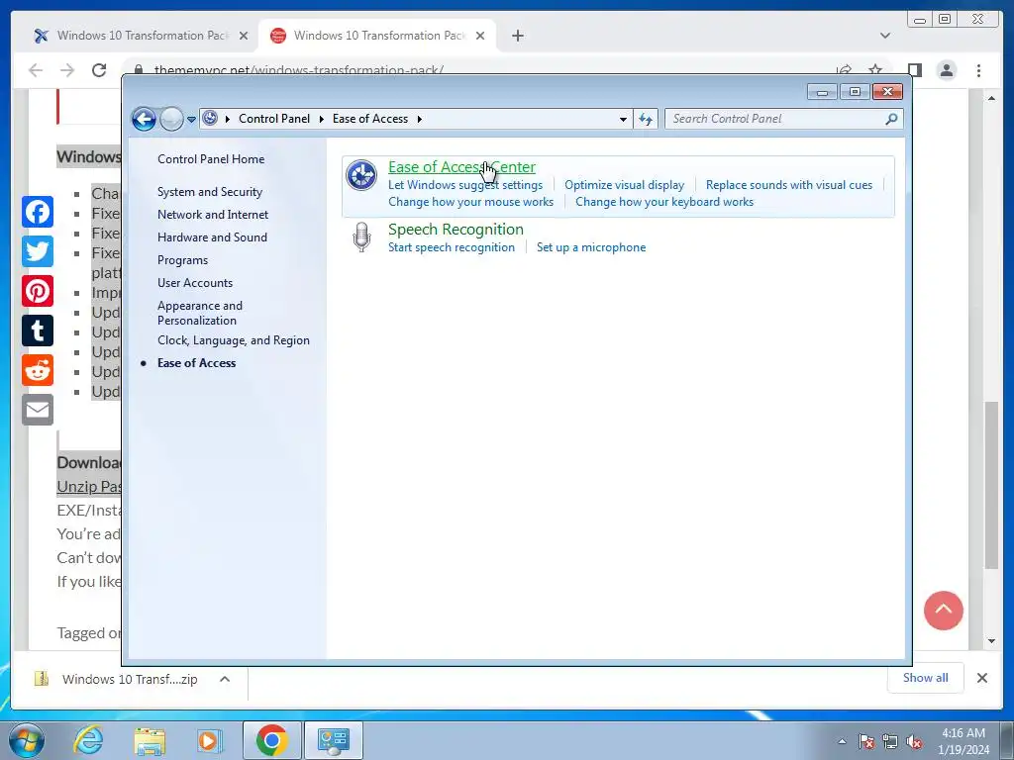Click Let Windows suggest settings
The image size is (1014, 760).
pyautogui.click(x=465, y=185)
